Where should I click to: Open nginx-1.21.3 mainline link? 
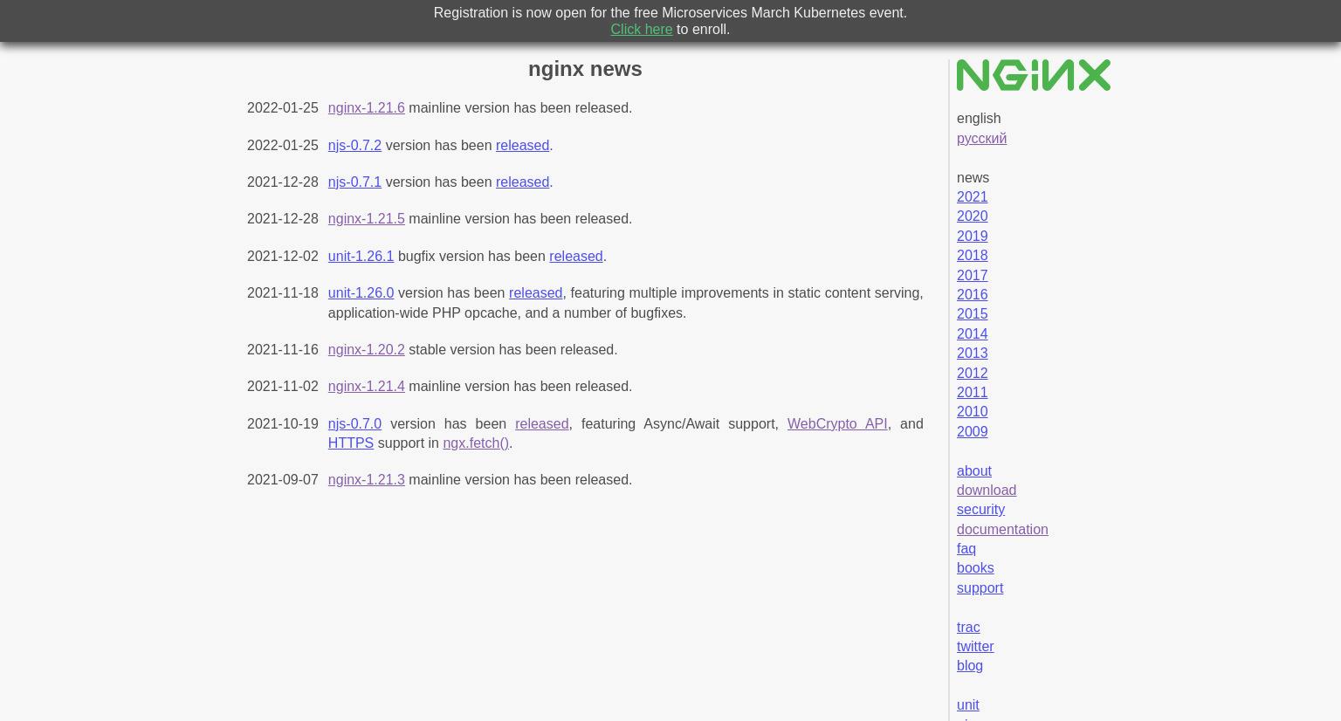pos(366,479)
